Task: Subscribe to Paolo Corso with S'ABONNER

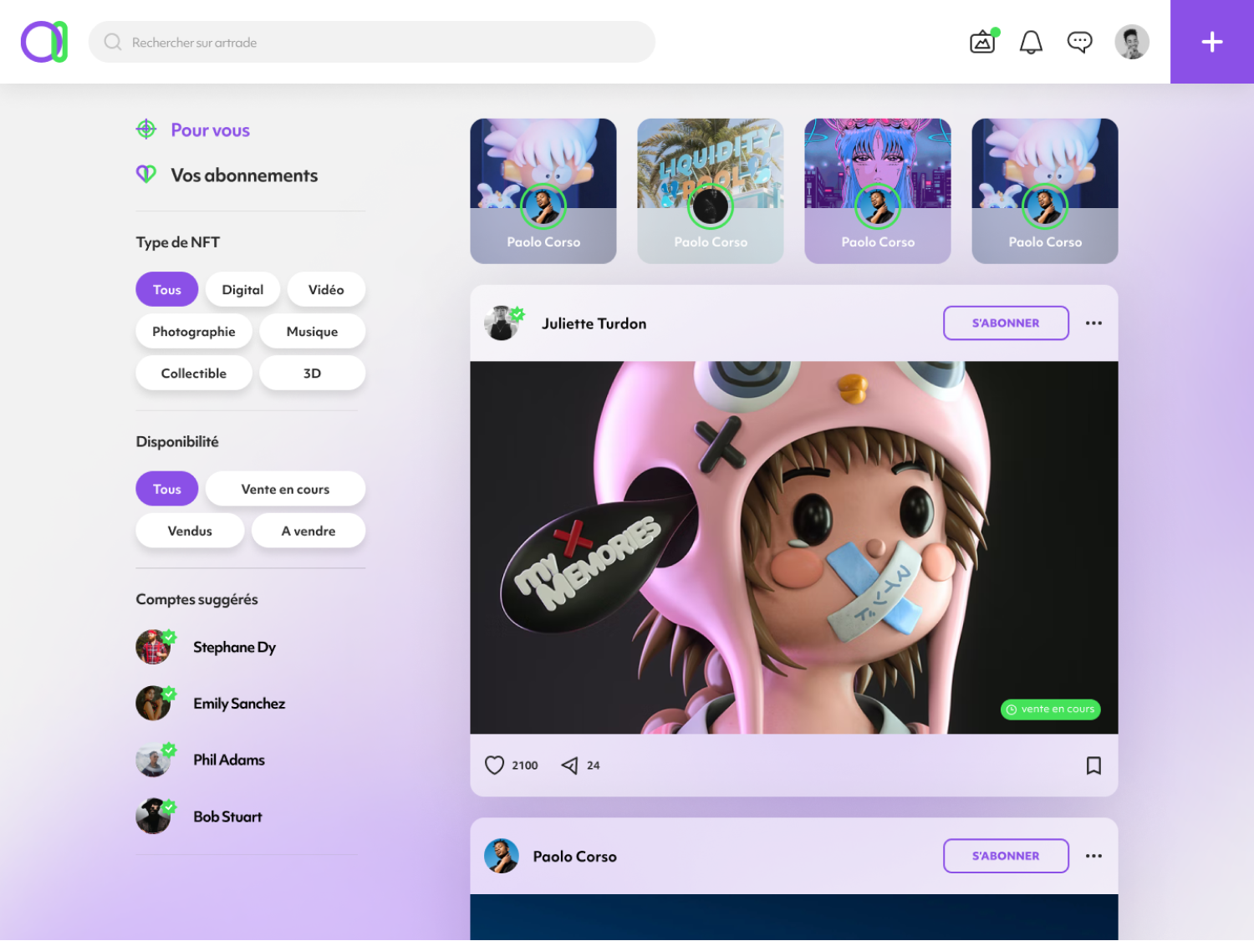Action: [1006, 856]
